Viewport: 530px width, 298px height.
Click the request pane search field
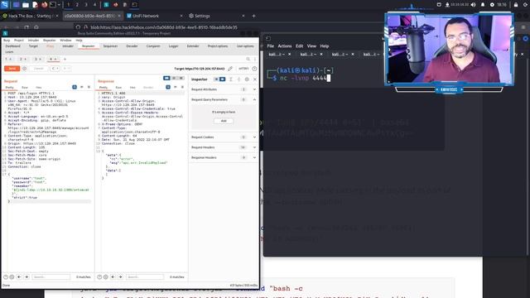(x=51, y=277)
